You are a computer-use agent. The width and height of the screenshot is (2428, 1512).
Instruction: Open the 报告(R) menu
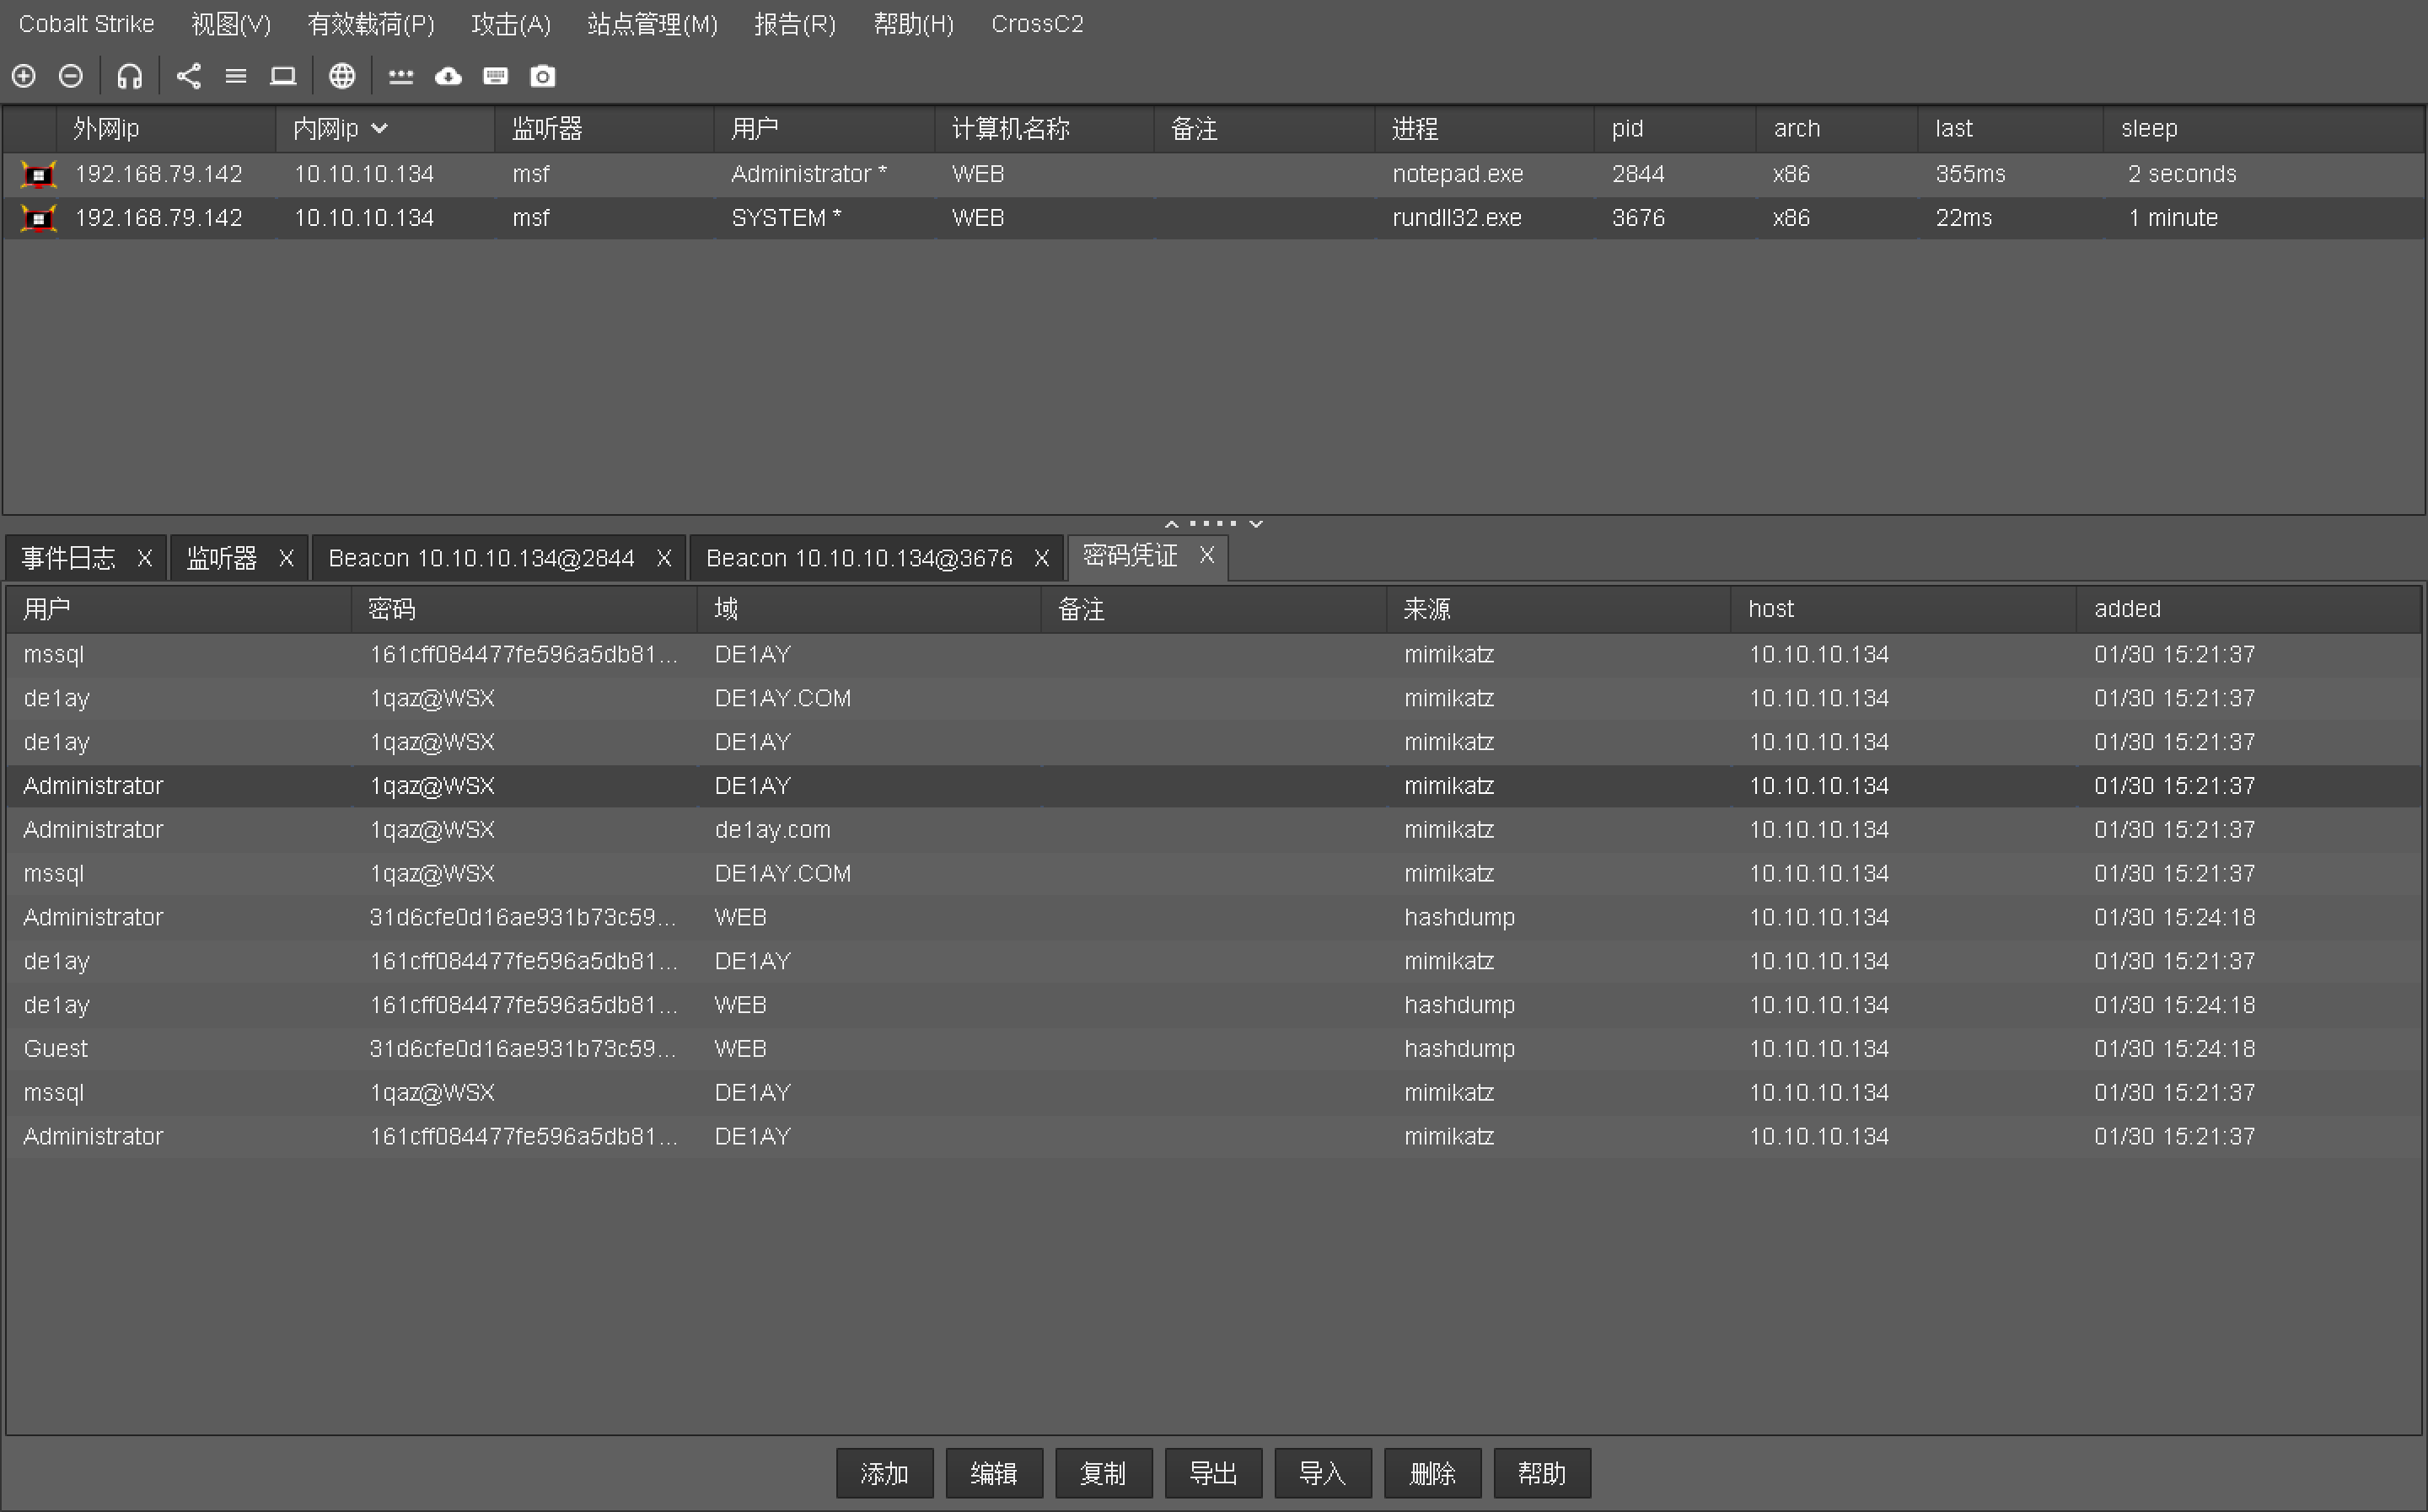[x=795, y=24]
